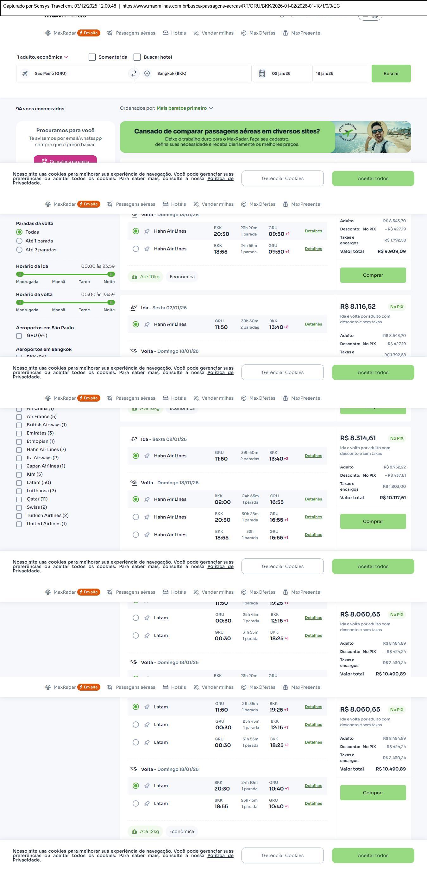Expand the Mais baratos primeiro sort dropdown
Image resolution: width=427 pixels, height=871 pixels.
[184, 108]
